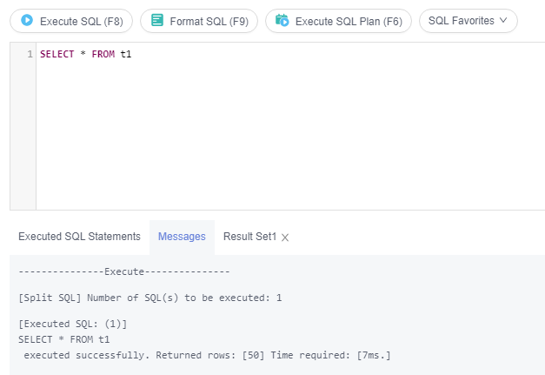Switch to the Executed SQL Statements tab
This screenshot has width=545, height=375.
coord(79,237)
